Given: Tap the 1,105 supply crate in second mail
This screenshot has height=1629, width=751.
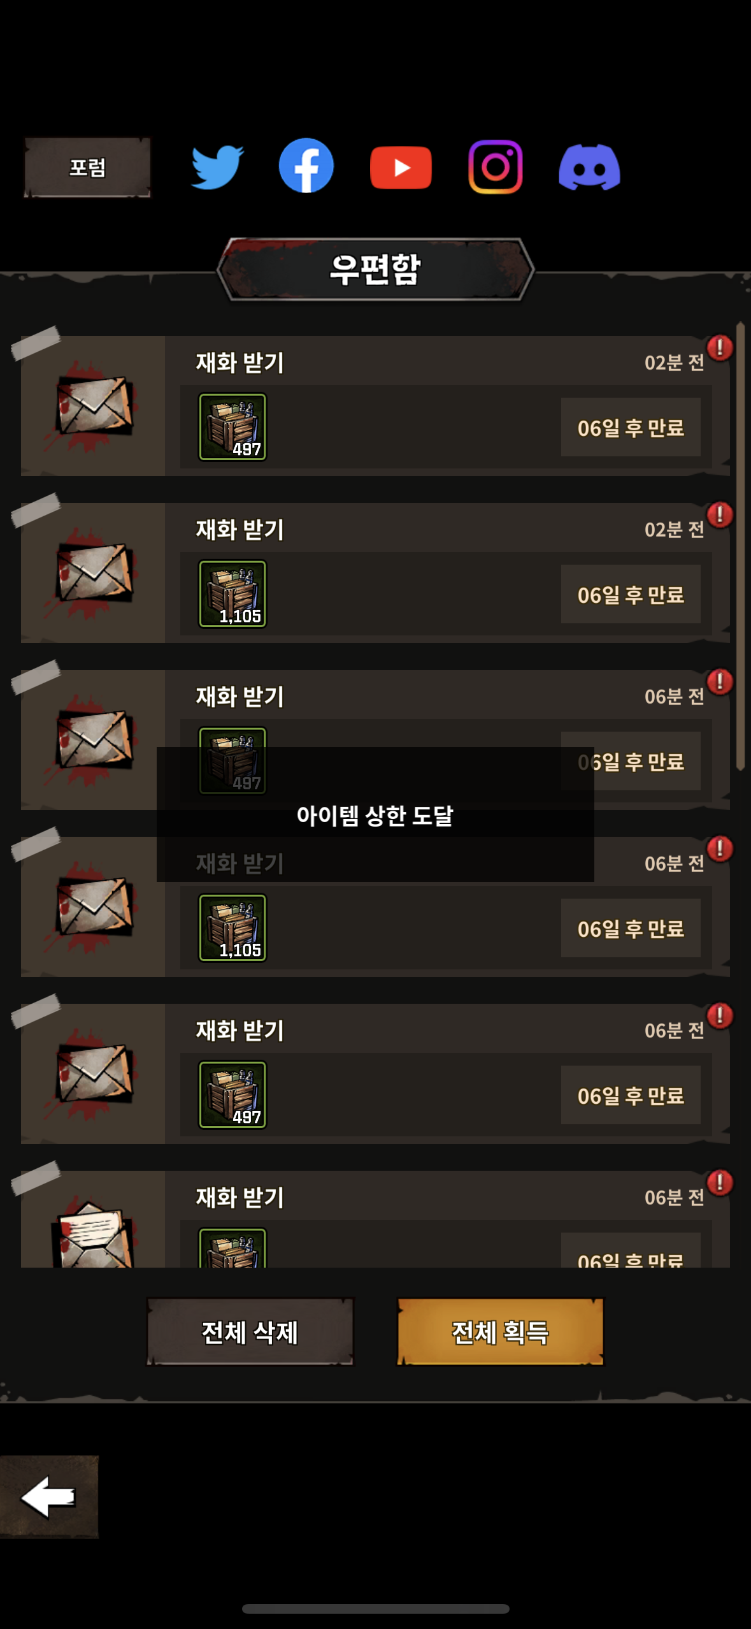Looking at the screenshot, I should 232,593.
